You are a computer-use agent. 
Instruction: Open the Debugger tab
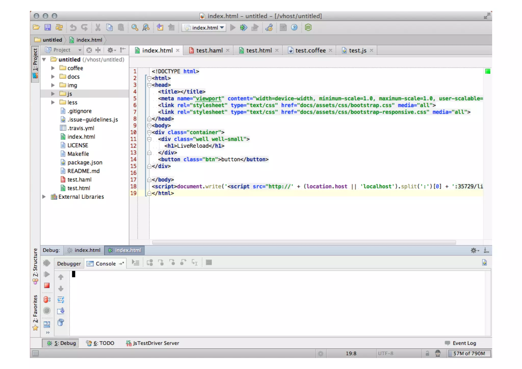69,263
